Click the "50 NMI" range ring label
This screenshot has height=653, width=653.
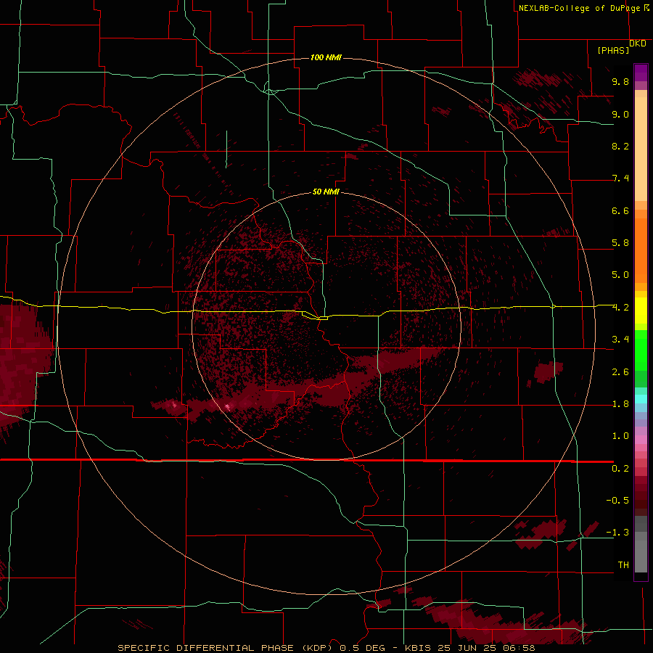click(326, 192)
